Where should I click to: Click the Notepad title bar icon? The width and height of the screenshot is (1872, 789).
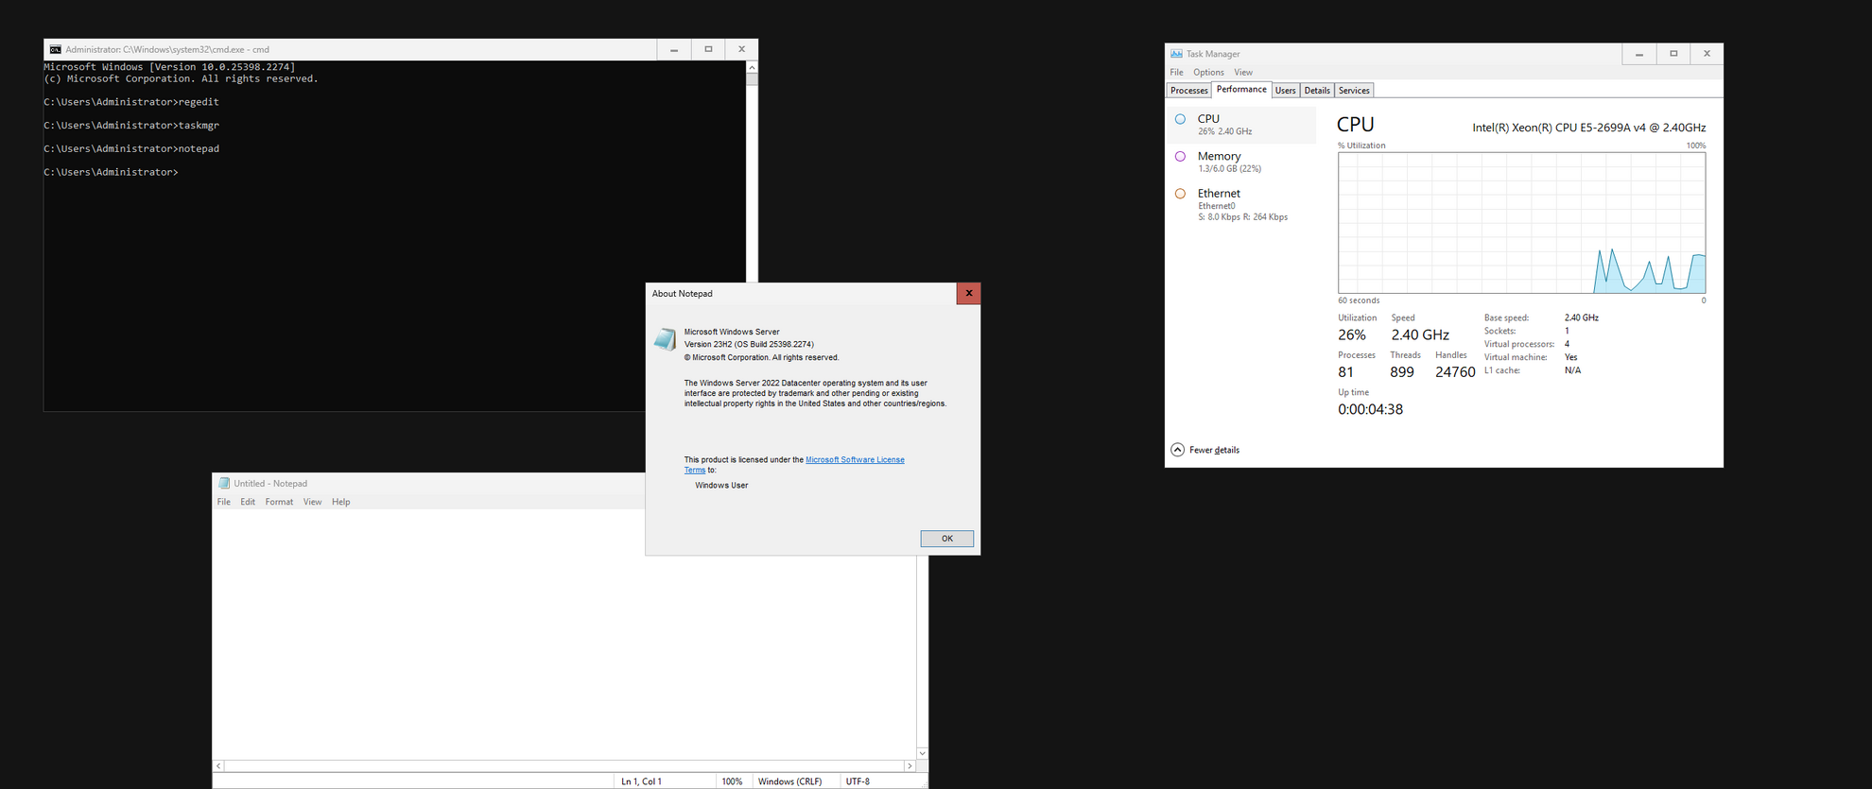click(x=224, y=483)
